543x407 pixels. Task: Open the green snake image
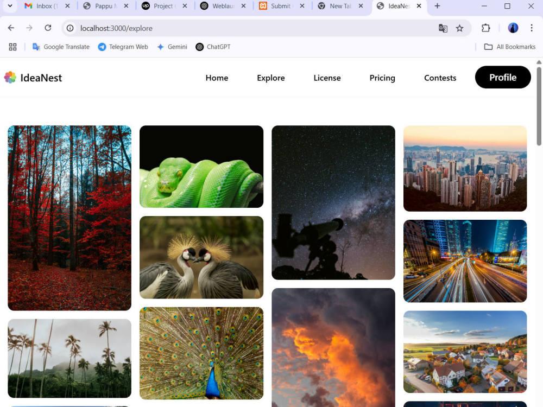(201, 167)
